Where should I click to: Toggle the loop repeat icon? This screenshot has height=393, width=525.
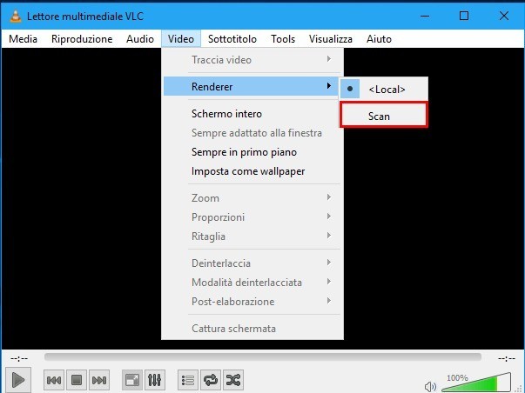(211, 380)
